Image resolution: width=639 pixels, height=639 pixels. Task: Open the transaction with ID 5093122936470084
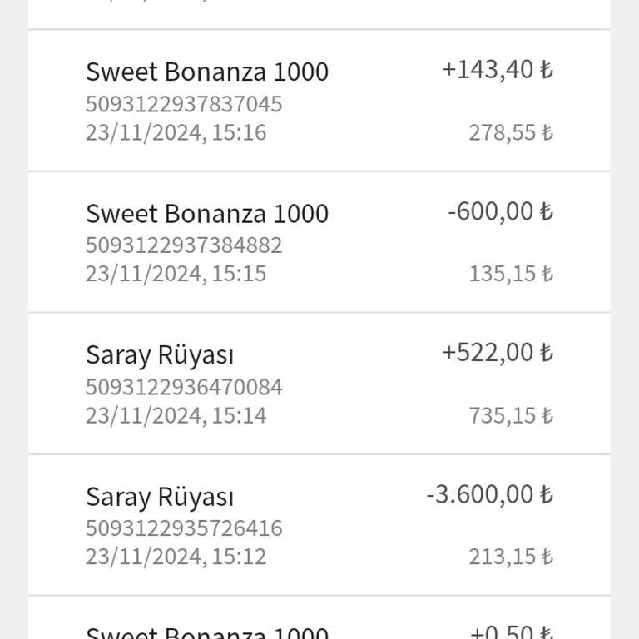184,387
